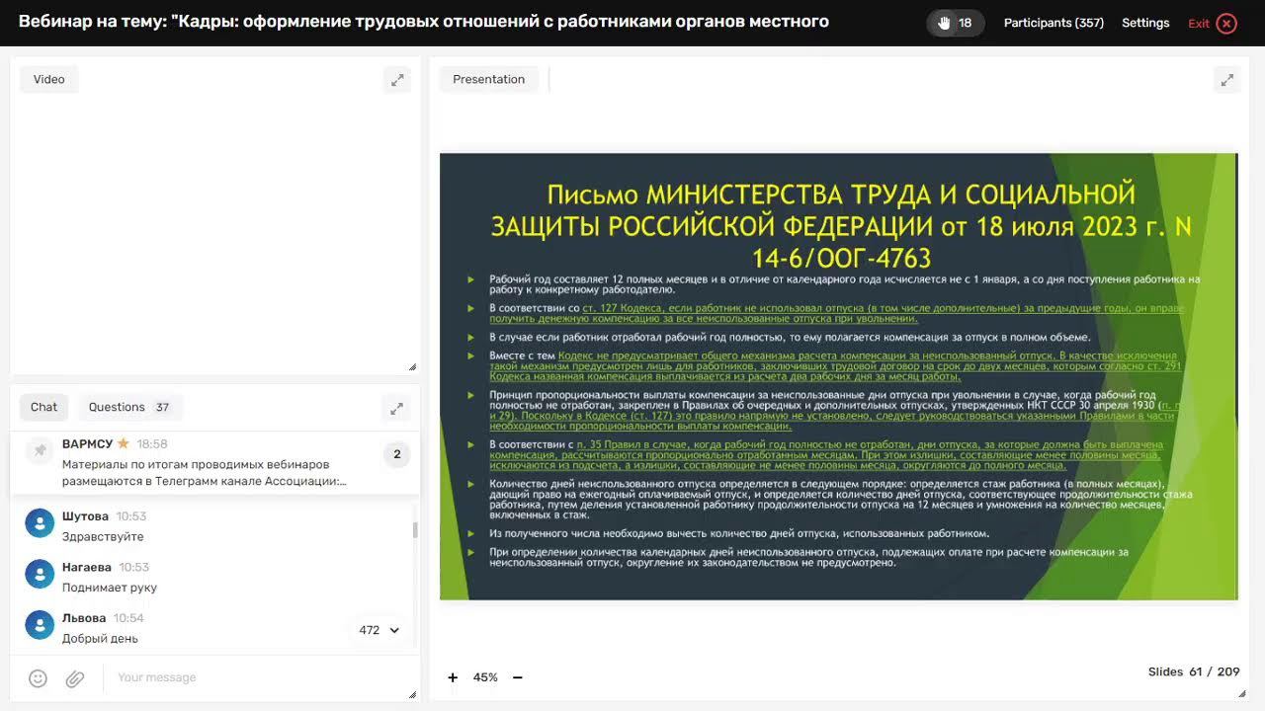
Task: Click the chat scrollbar thumb
Action: pos(414,530)
